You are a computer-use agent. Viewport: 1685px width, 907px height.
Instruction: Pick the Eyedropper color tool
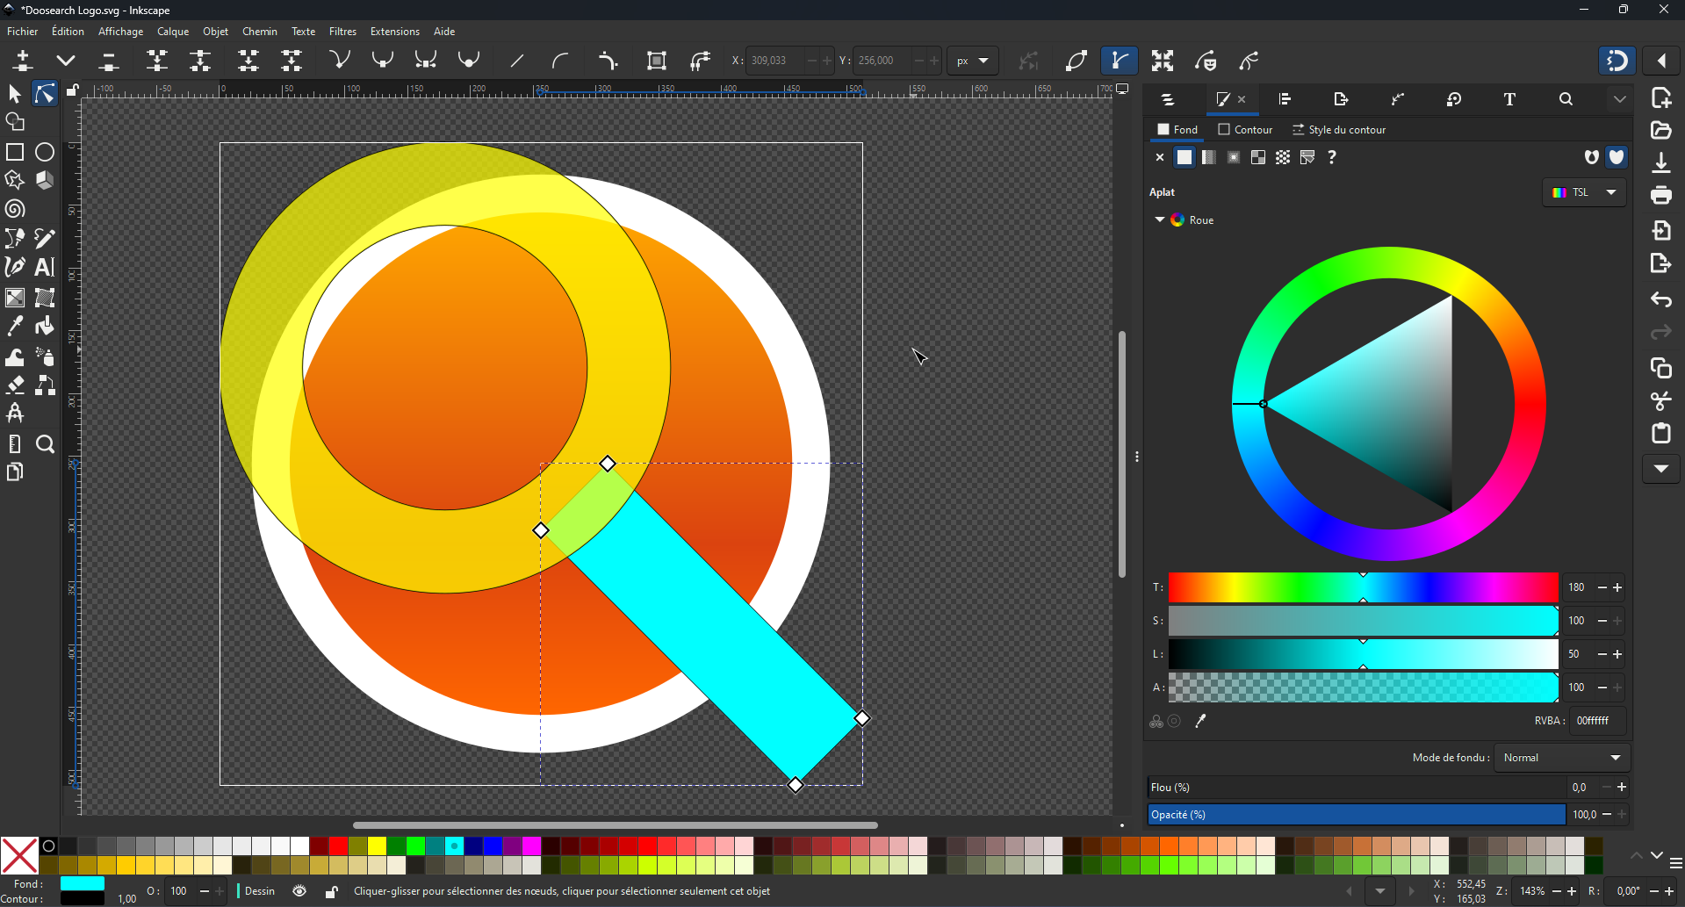15,327
